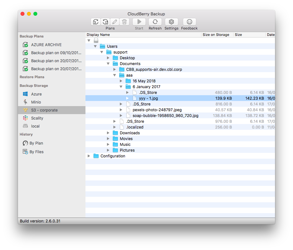
Task: Expand the 16 May 2018 folder
Action: (x=121, y=81)
